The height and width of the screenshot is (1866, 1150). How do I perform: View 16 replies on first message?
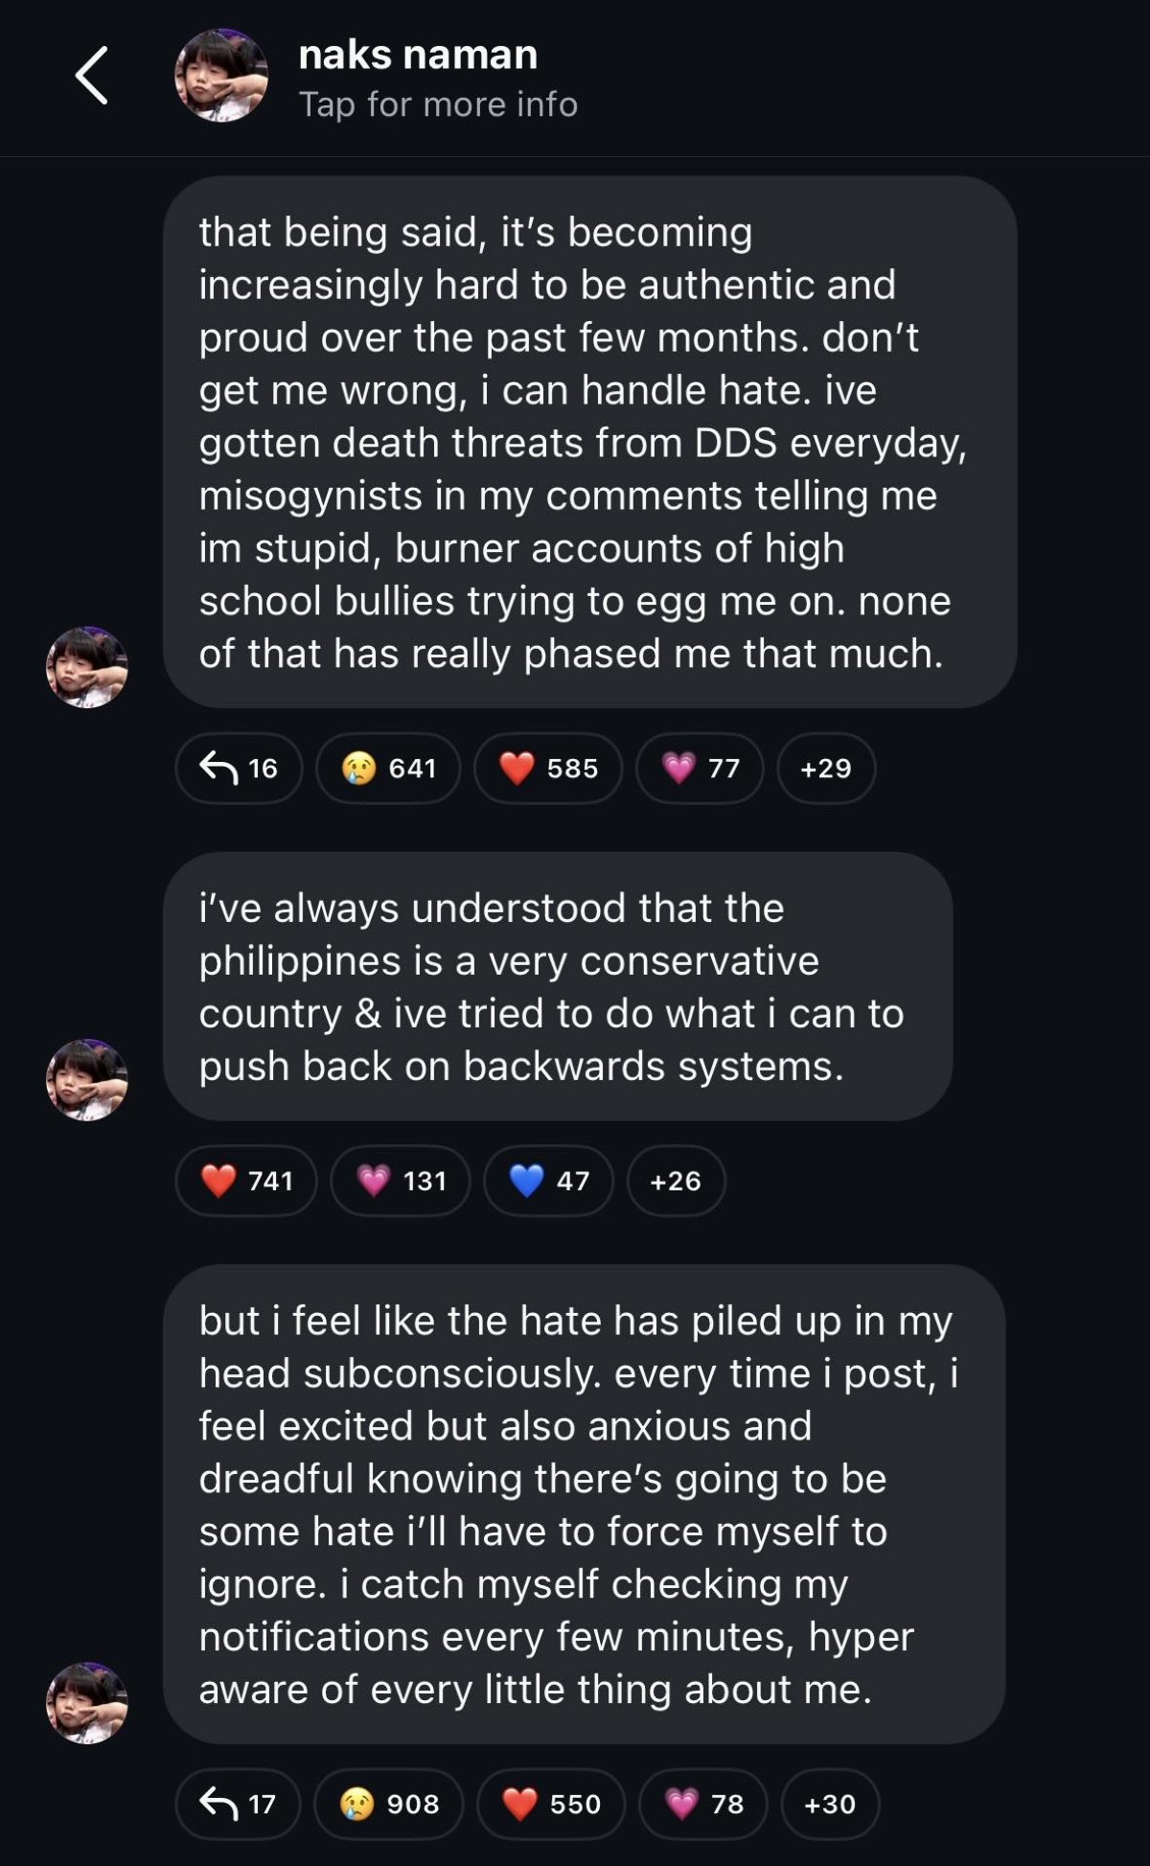(x=239, y=768)
